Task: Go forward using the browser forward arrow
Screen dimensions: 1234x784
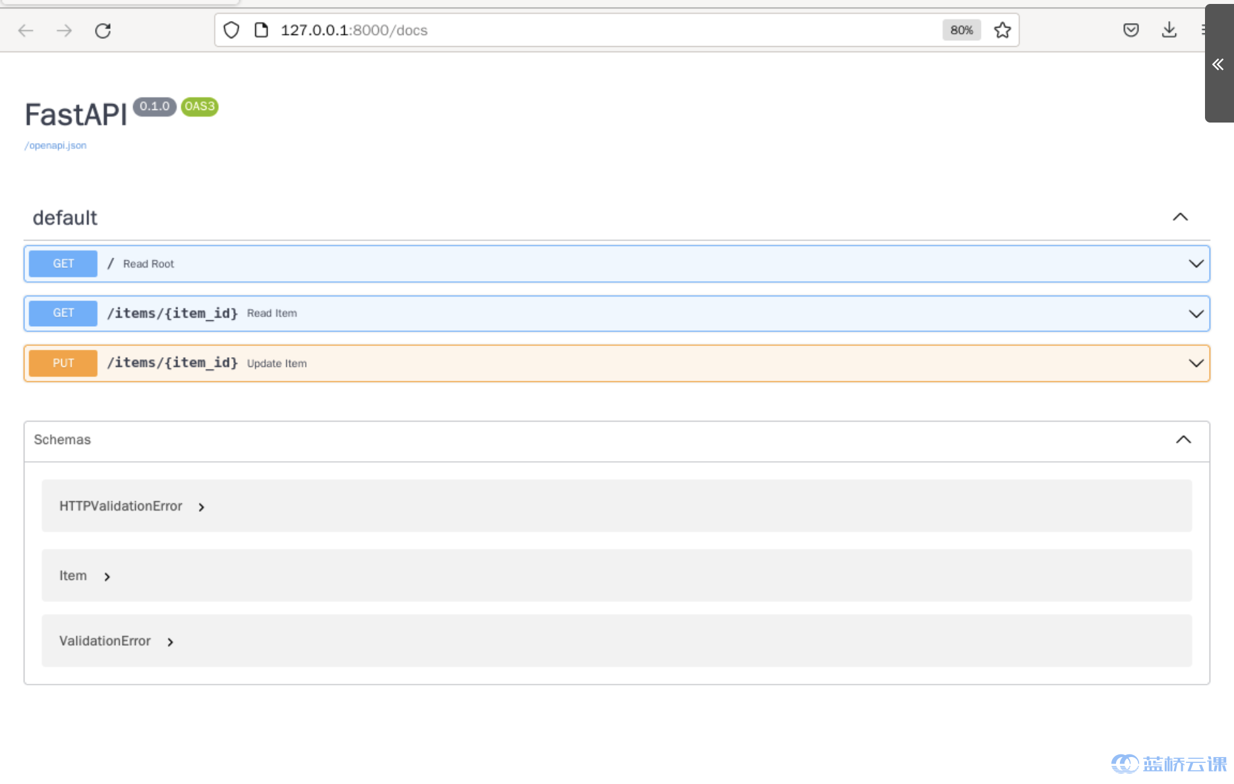Action: pos(64,30)
